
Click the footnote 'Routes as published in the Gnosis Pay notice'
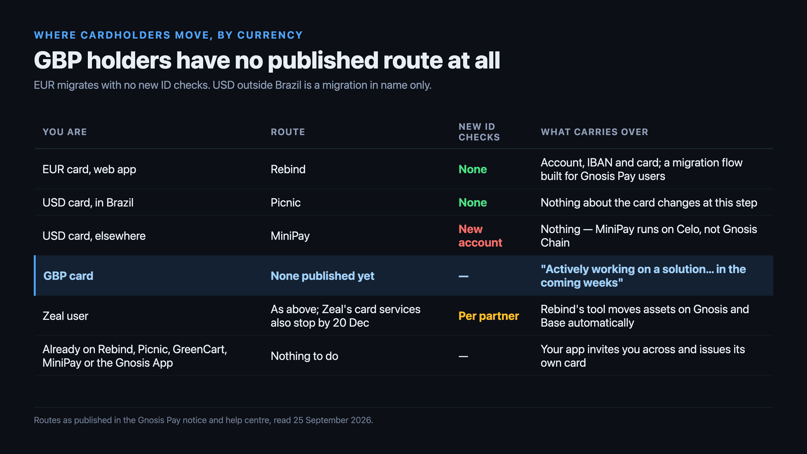203,420
